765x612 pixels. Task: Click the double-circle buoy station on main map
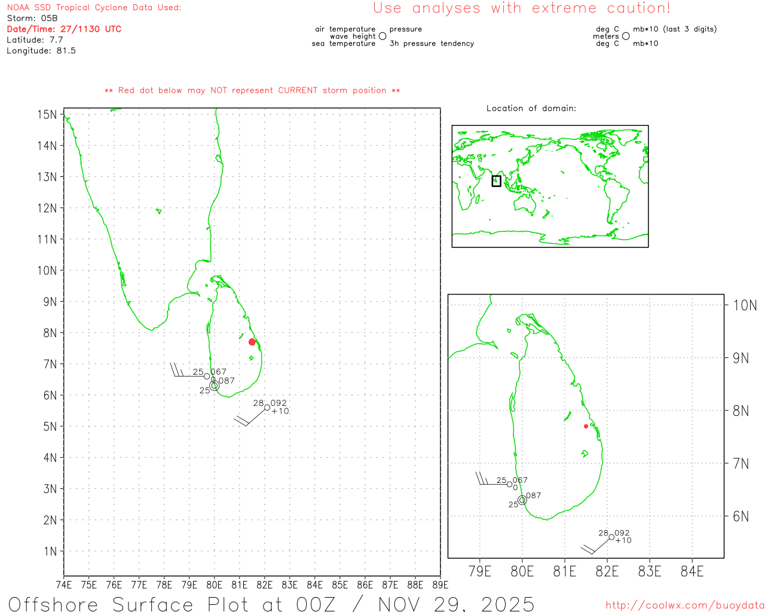click(215, 386)
